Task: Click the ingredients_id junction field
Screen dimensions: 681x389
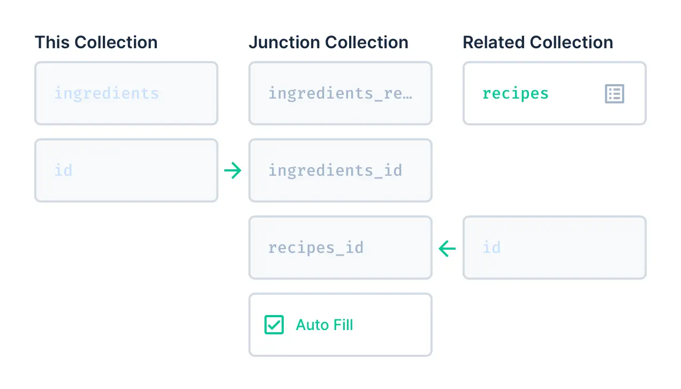Action: pos(340,171)
